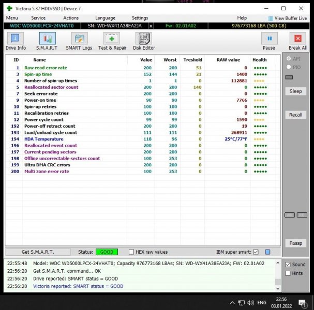This screenshot has width=314, height=310.
Task: Show hidden system tray icons
Action: [x=232, y=302]
